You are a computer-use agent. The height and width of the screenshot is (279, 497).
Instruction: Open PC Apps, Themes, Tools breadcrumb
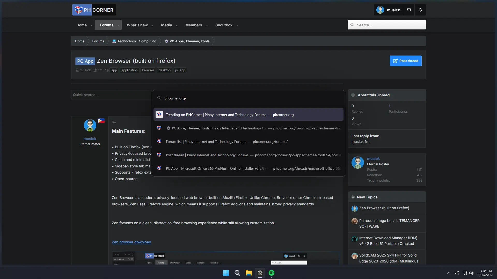coord(189,41)
